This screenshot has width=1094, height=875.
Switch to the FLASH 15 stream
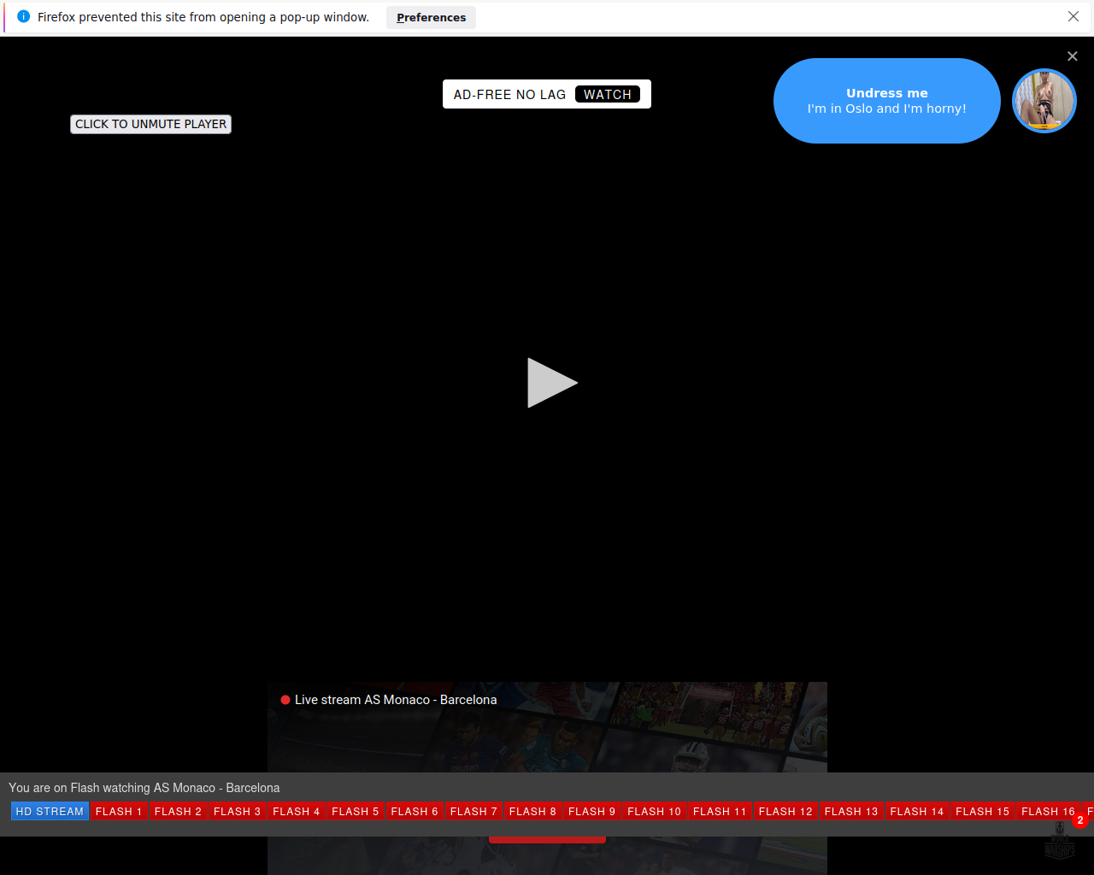(982, 811)
